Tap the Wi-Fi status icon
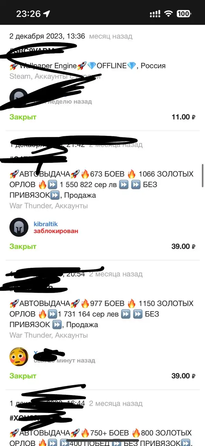The width and height of the screenshot is (205, 446). (x=169, y=14)
